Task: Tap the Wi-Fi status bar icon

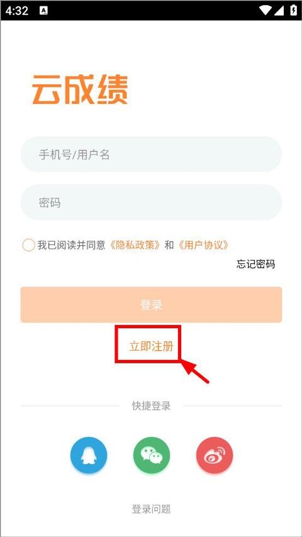Action: click(265, 10)
